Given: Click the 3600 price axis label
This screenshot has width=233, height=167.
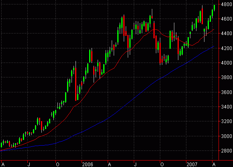Looking at the screenshot, I should [x=227, y=92].
